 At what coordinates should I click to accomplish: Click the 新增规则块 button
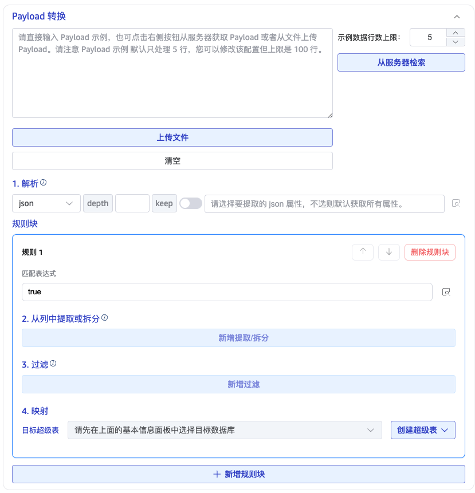(x=238, y=474)
